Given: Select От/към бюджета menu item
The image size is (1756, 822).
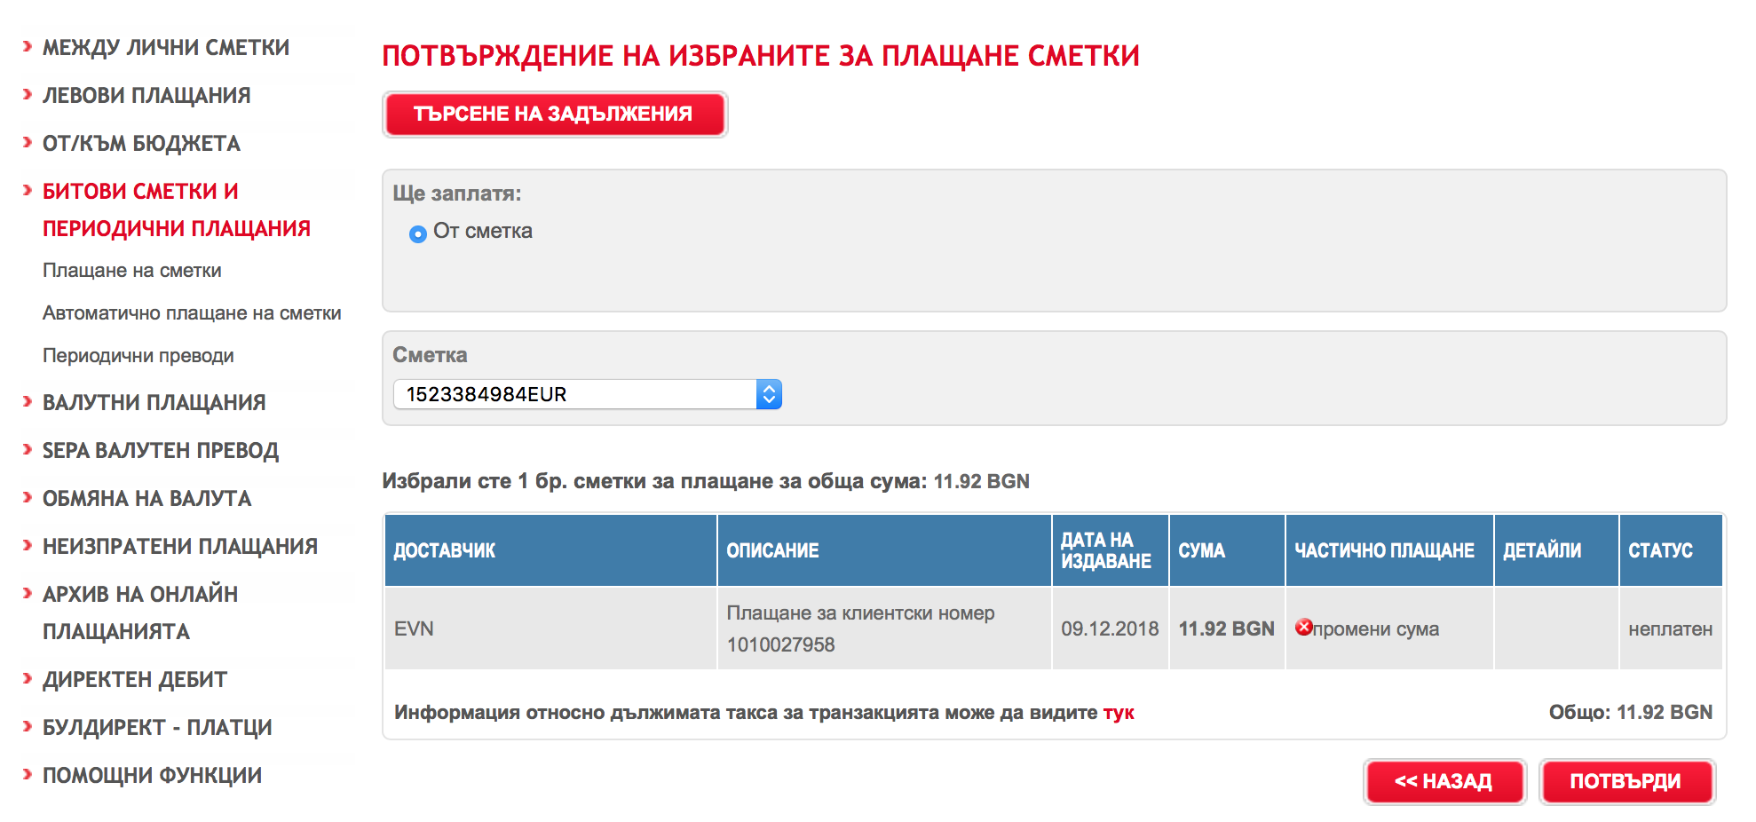Looking at the screenshot, I should click(x=141, y=144).
